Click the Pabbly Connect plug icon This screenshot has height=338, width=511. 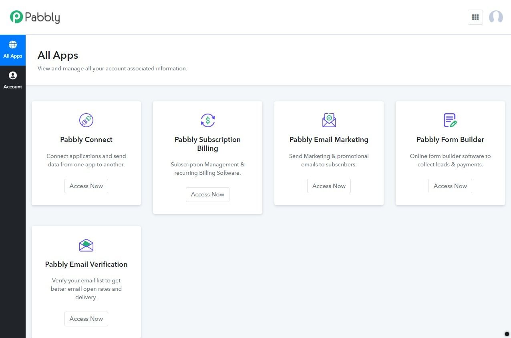86,120
